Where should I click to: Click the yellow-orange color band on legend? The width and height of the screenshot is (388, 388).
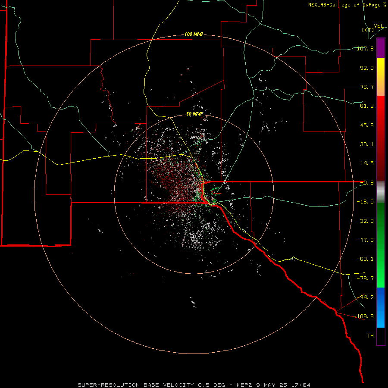click(381, 77)
